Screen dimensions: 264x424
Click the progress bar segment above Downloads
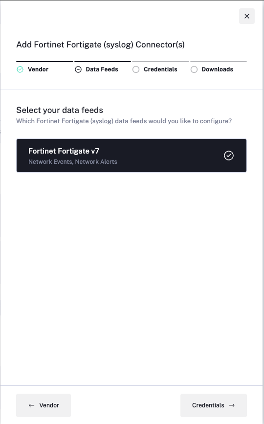click(x=219, y=62)
